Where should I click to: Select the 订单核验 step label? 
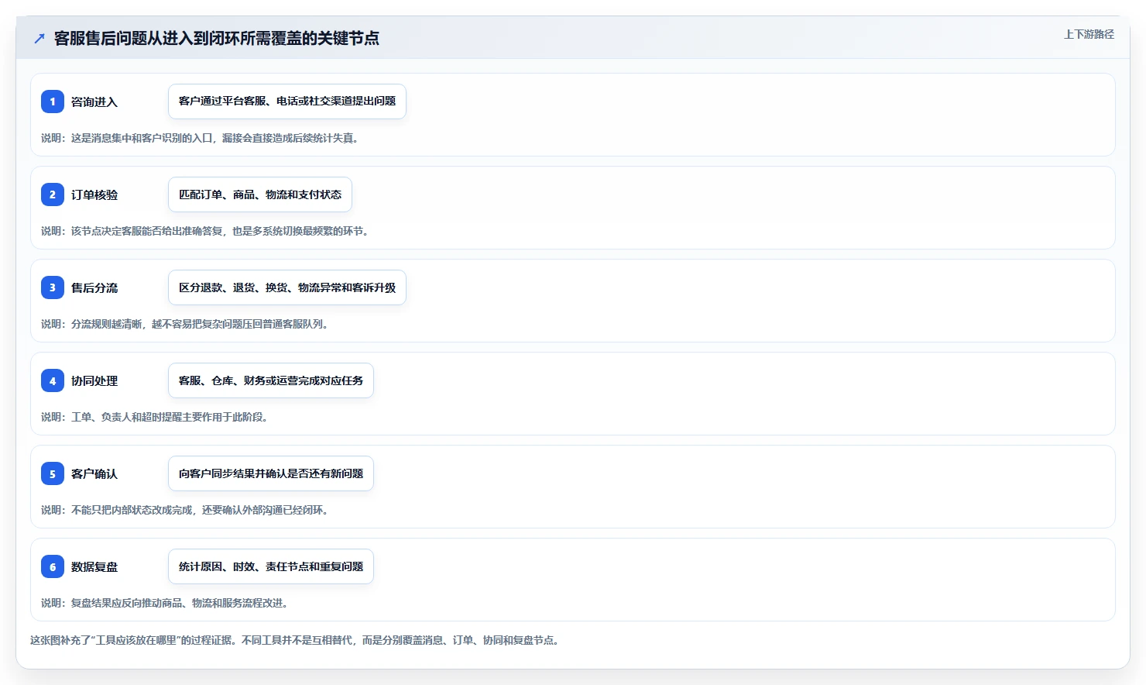(94, 194)
